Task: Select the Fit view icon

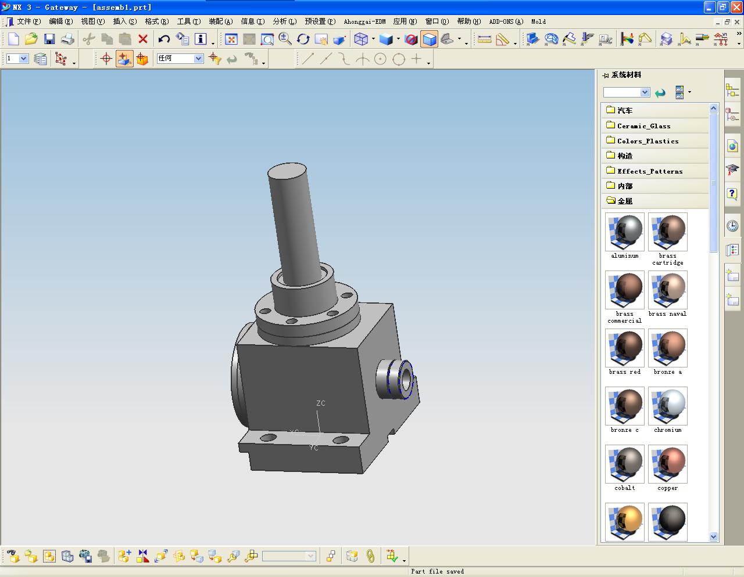Action: 231,39
